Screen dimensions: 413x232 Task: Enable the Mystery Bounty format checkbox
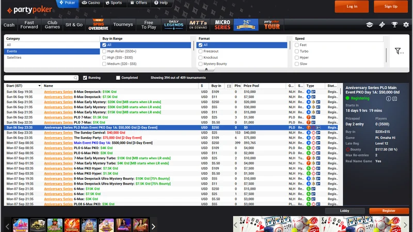pyautogui.click(x=200, y=64)
